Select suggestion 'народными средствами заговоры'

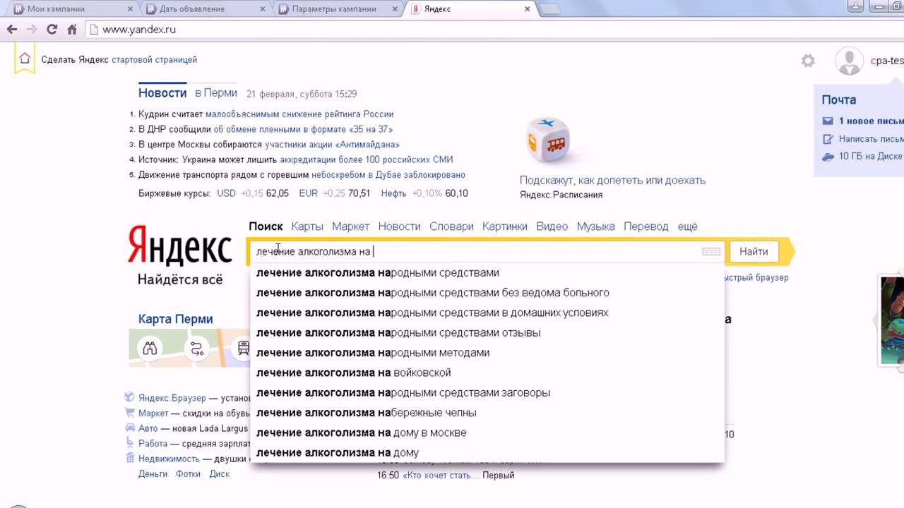487,393
